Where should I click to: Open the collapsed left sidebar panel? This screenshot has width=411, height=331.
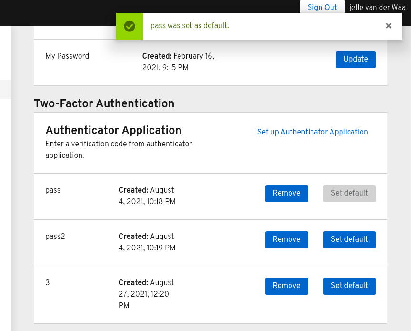[x=5, y=89]
